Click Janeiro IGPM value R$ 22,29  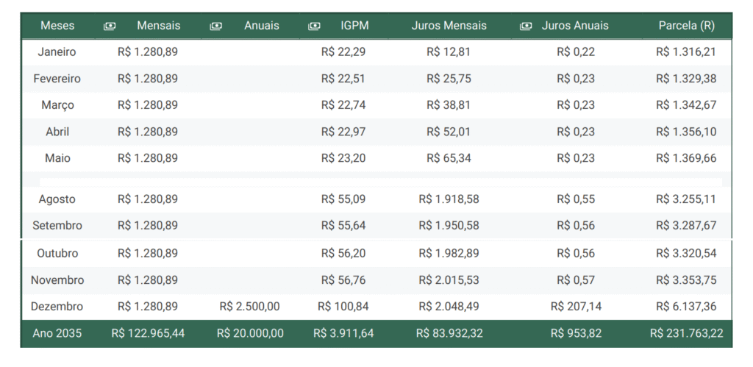pos(343,52)
